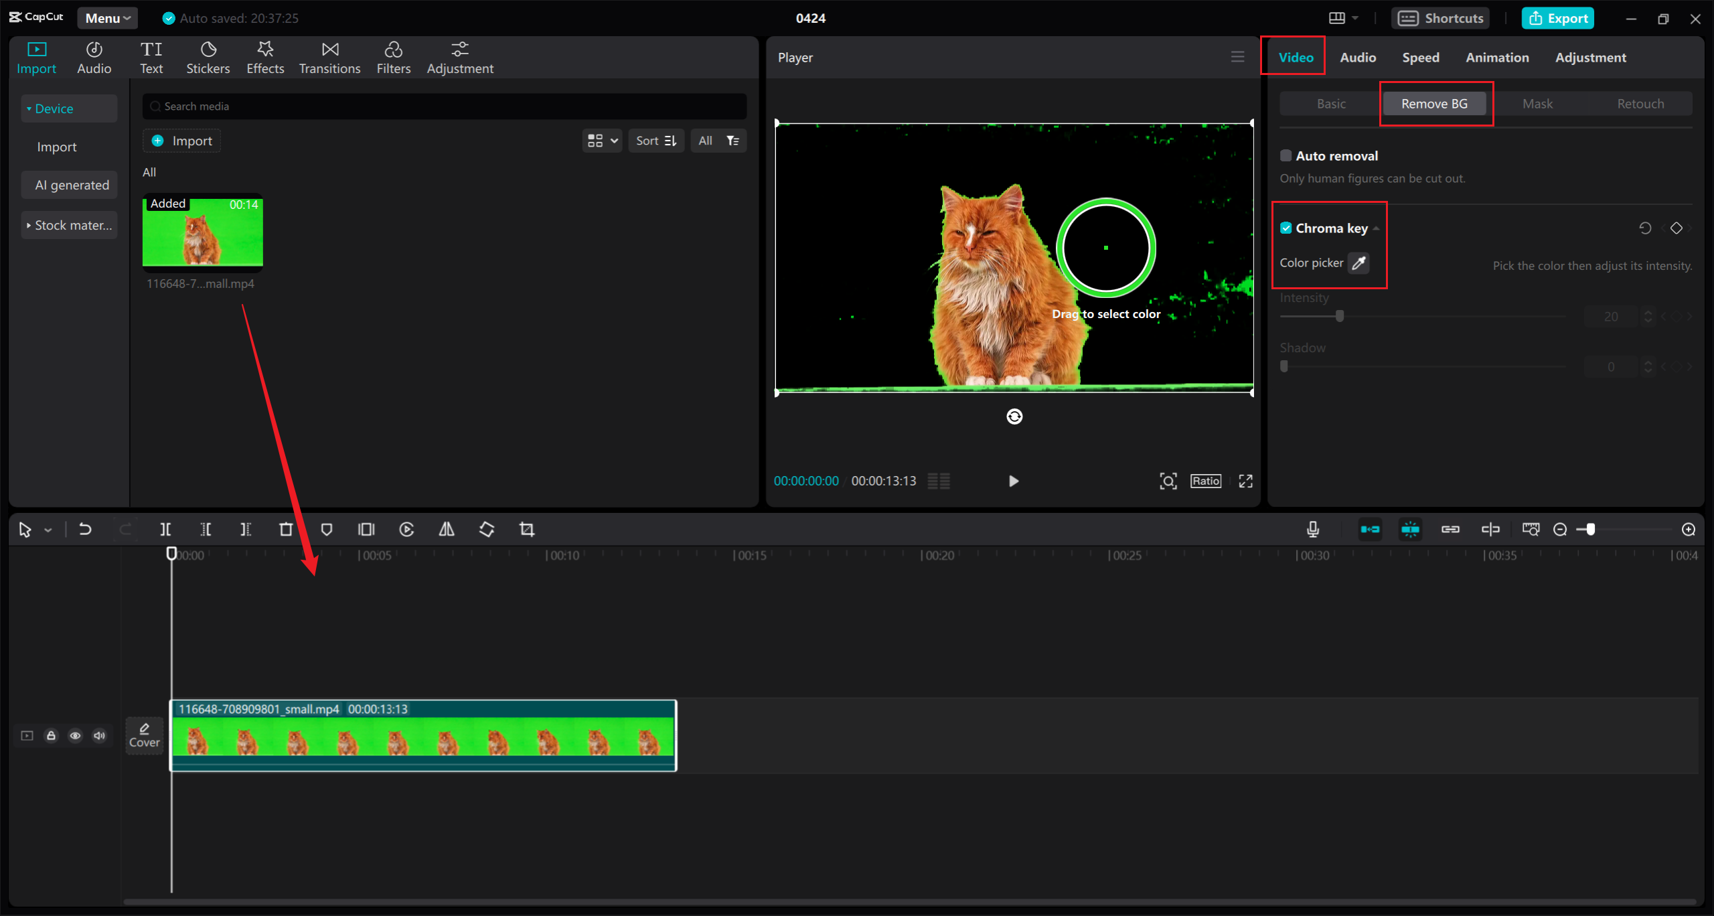Viewport: 1714px width, 916px height.
Task: Click the Export button
Action: click(x=1557, y=18)
